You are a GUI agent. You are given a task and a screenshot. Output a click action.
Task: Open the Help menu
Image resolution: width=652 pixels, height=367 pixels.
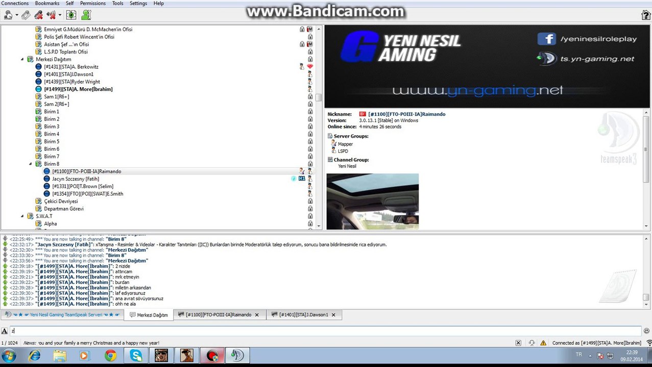(x=159, y=3)
